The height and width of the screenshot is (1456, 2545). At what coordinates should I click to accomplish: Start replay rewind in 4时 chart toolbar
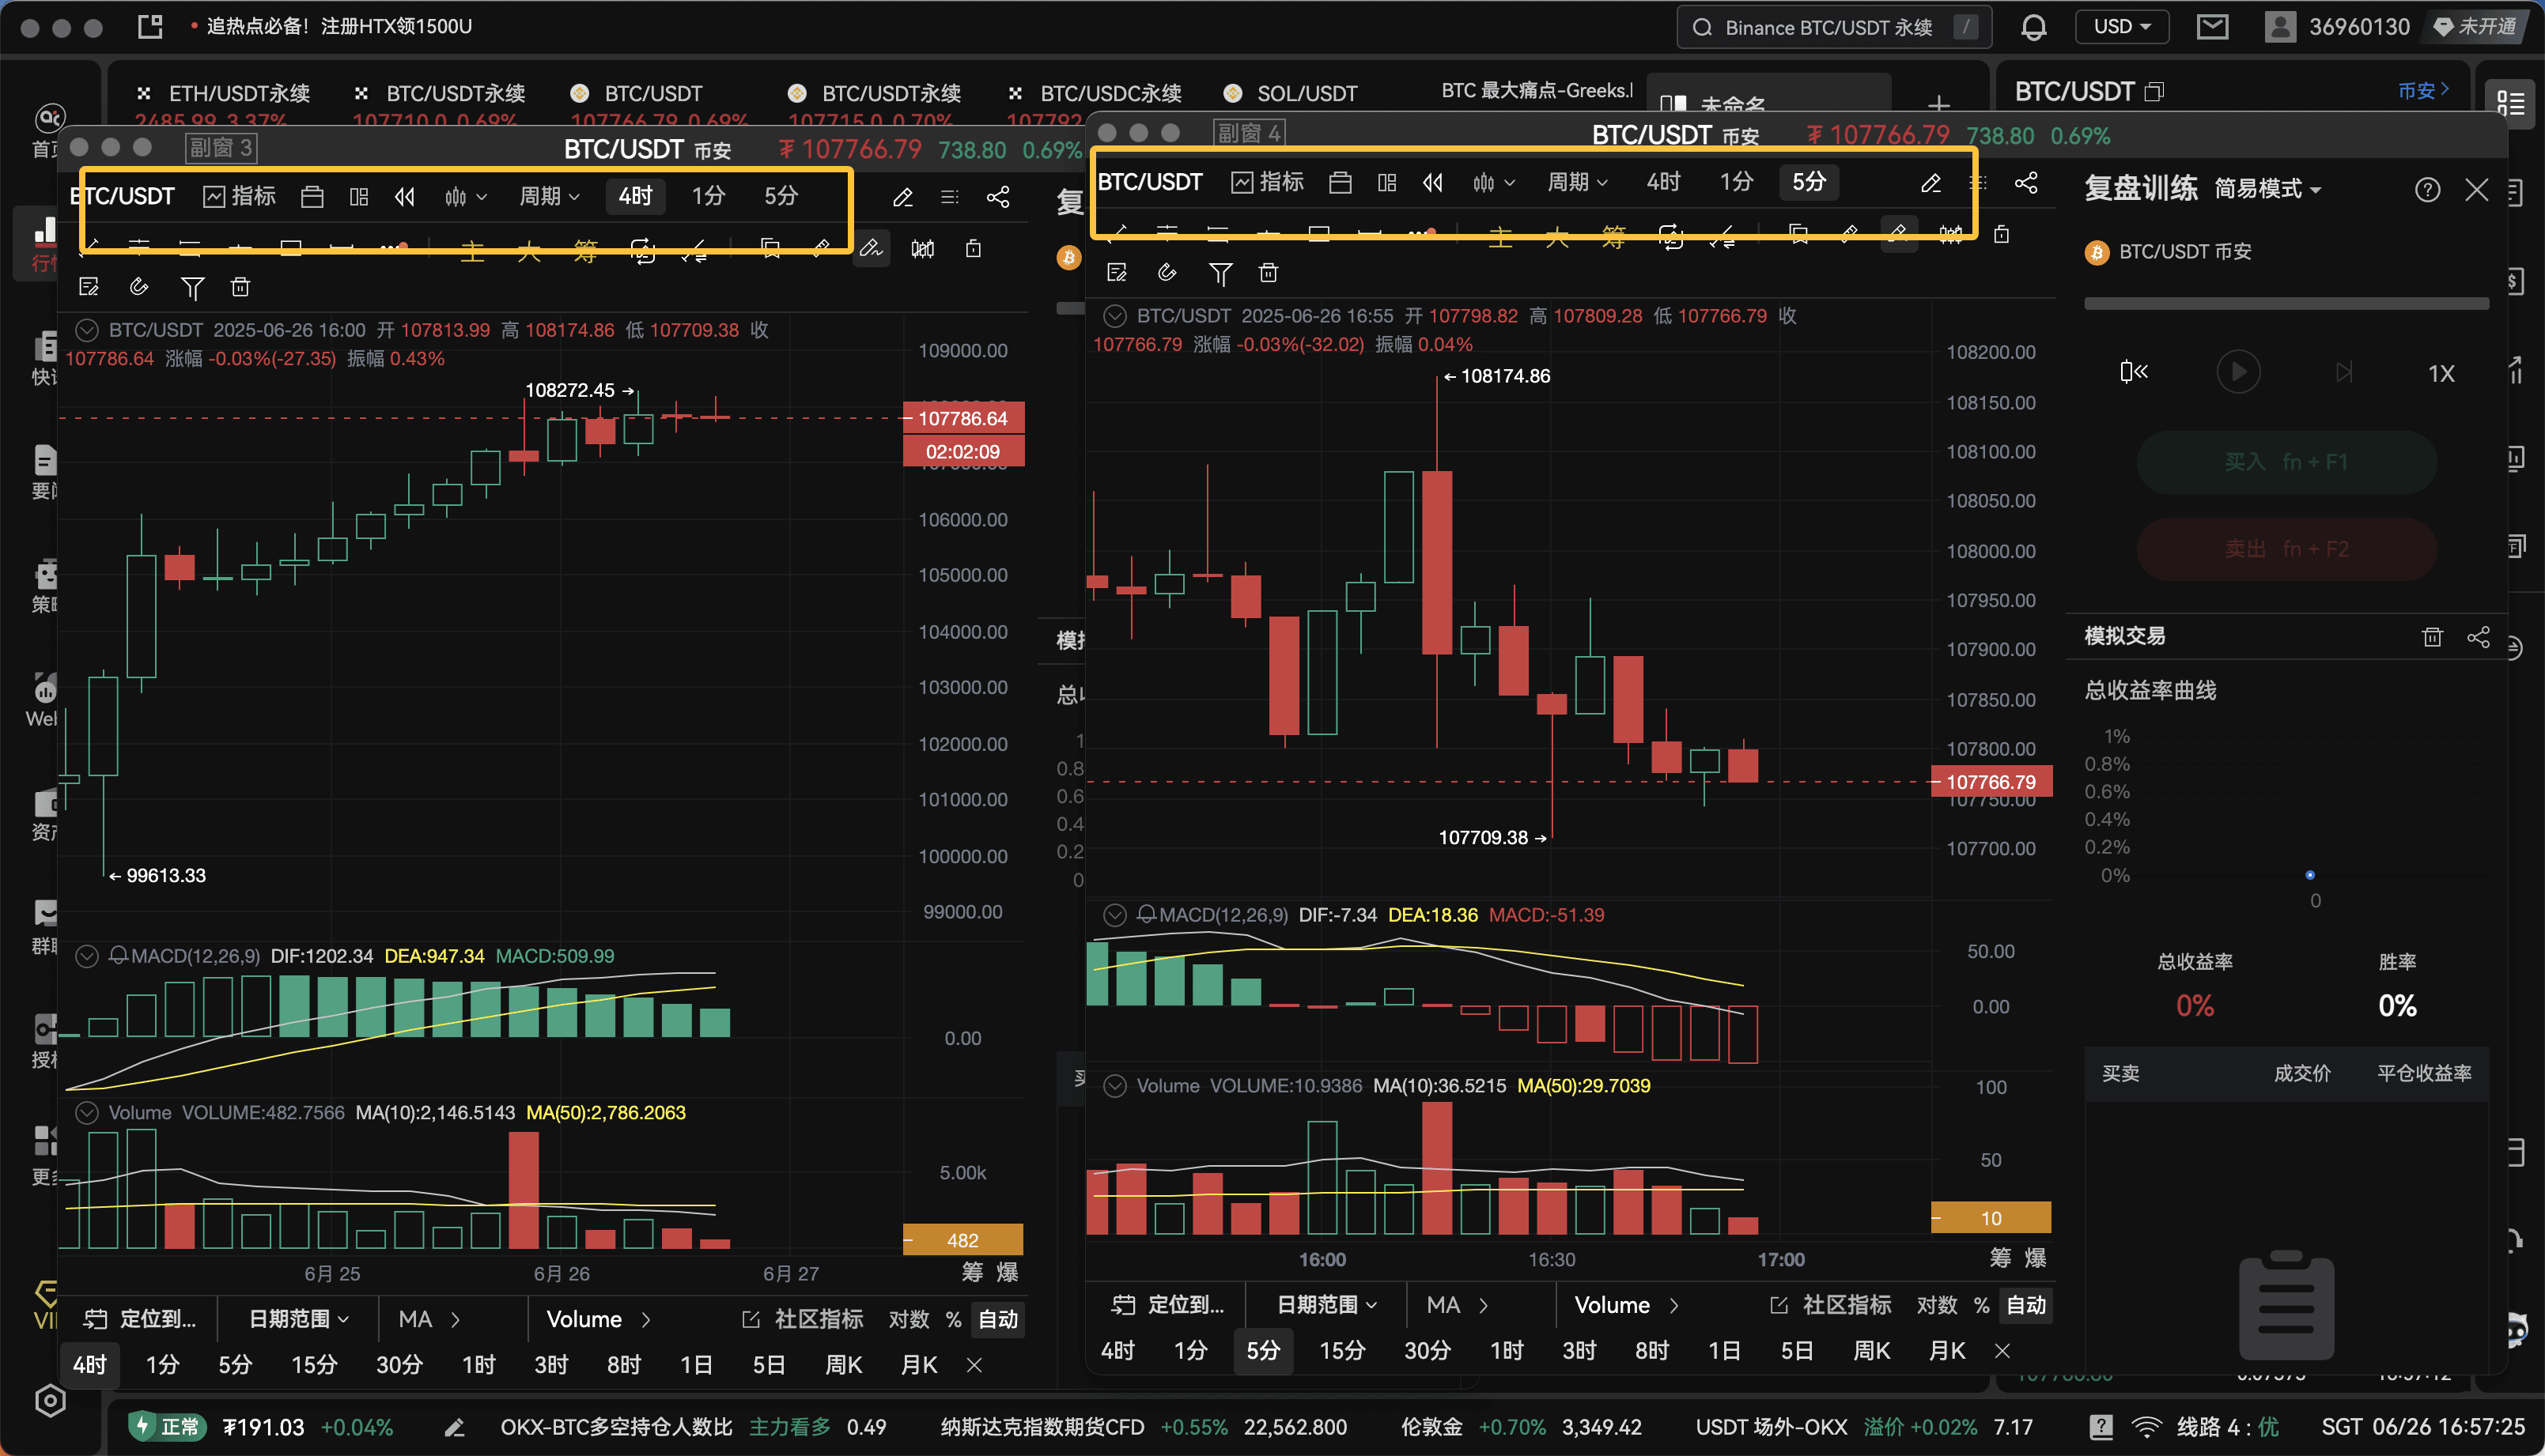[x=404, y=196]
